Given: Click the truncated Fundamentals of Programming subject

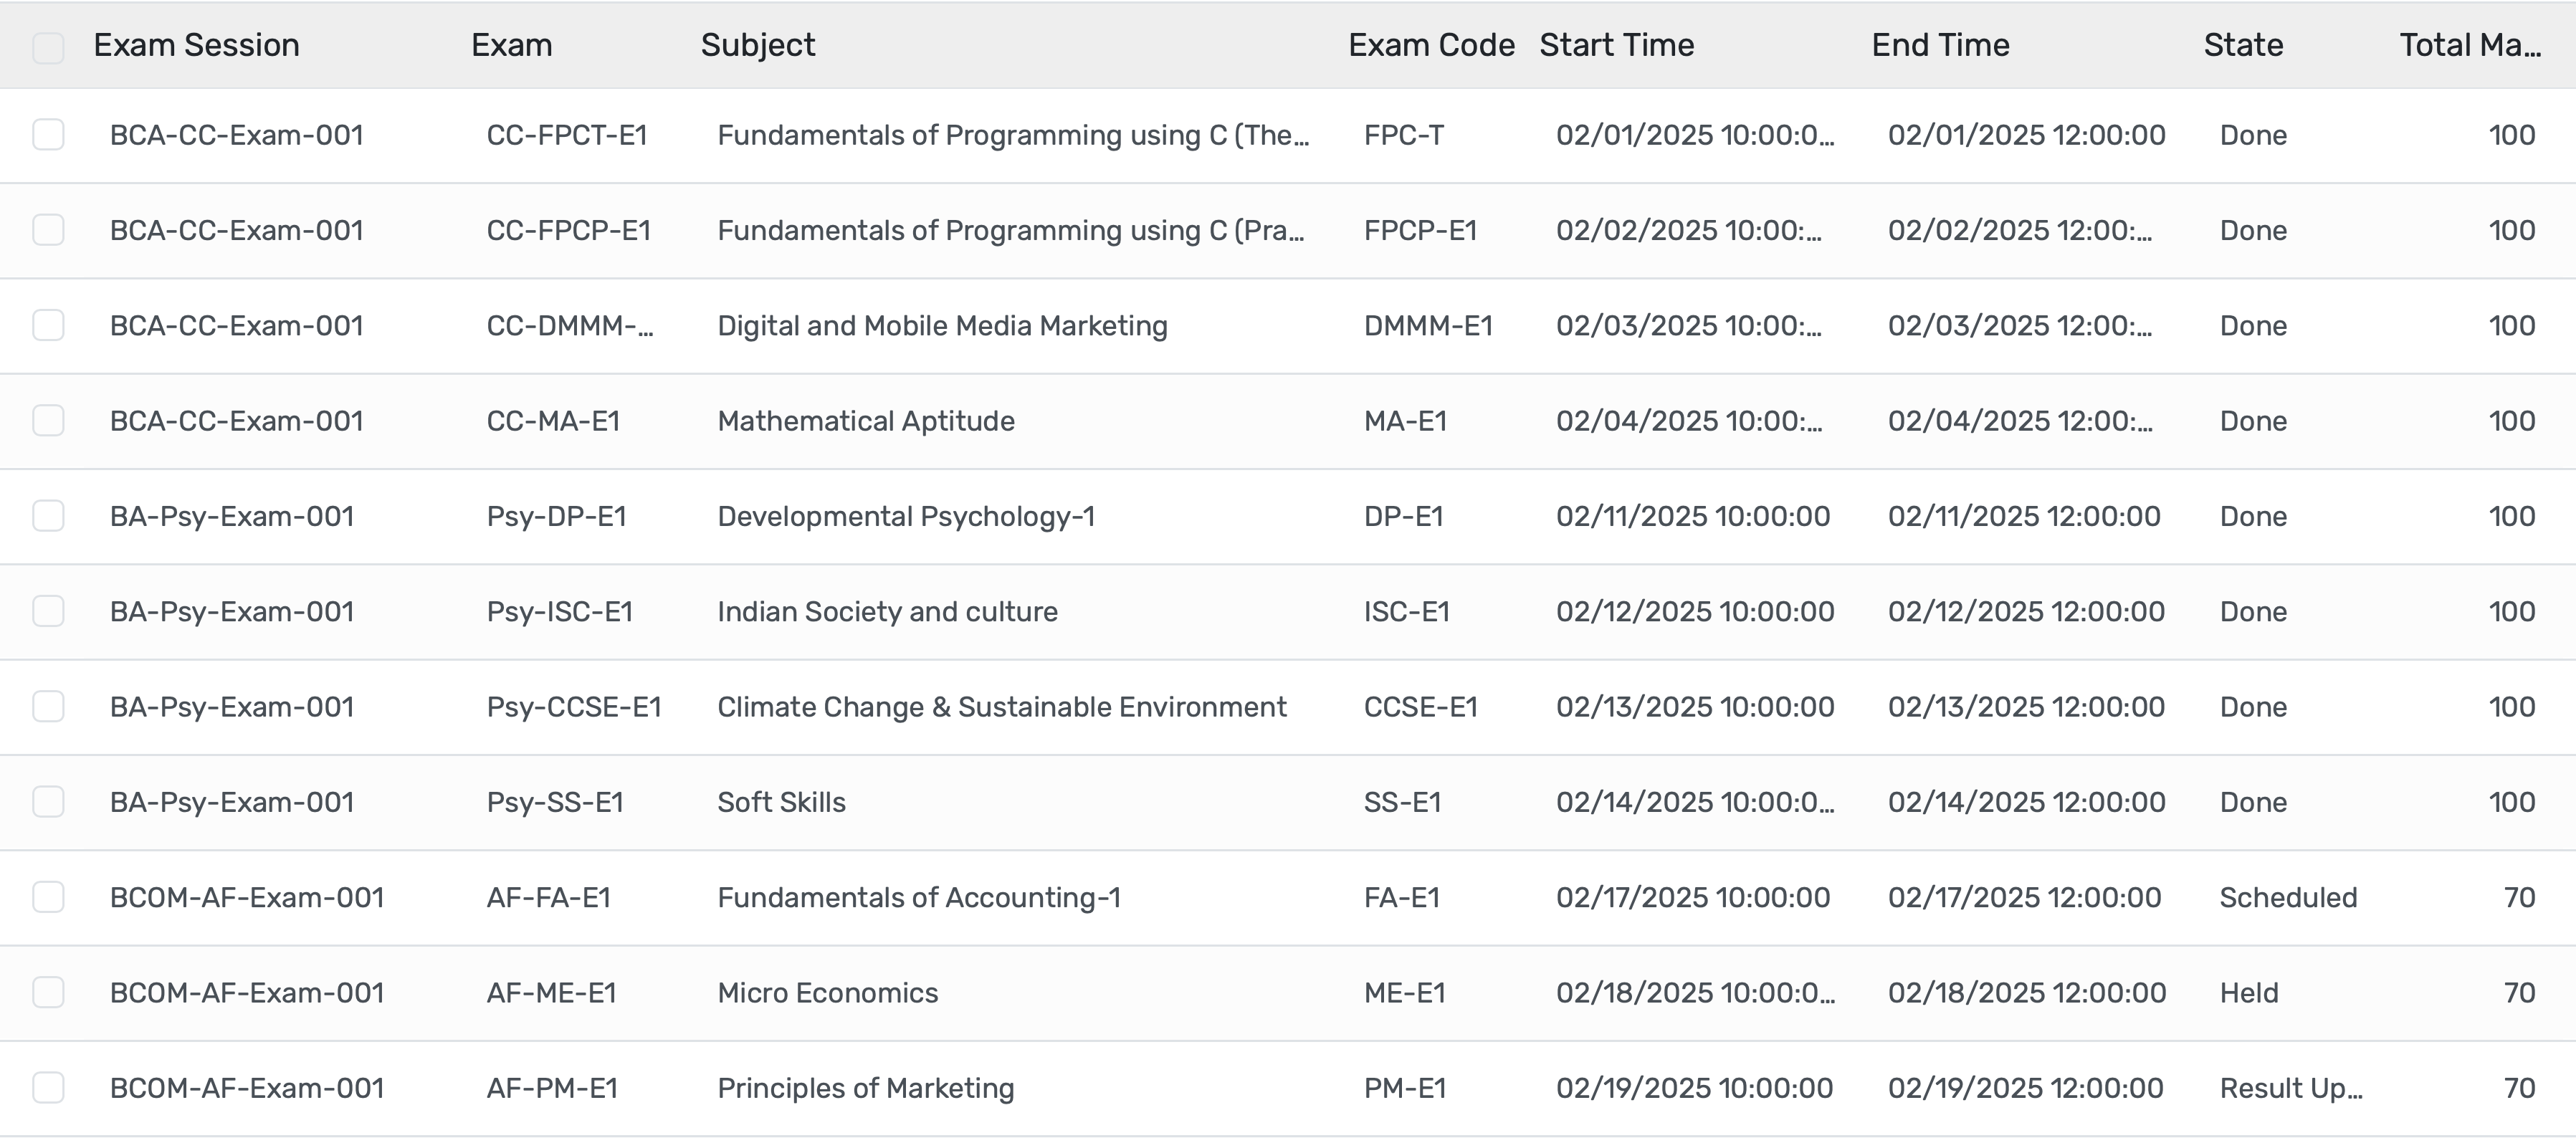Looking at the screenshot, I should click(x=1013, y=135).
